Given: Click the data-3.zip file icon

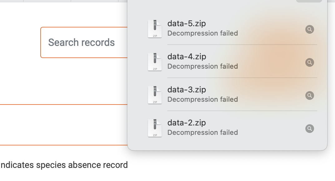Looking at the screenshot, I should pos(155,95).
